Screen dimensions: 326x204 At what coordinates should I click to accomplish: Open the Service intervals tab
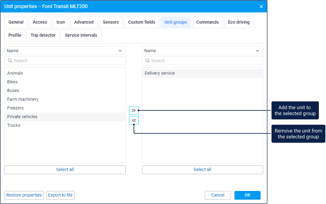point(81,35)
